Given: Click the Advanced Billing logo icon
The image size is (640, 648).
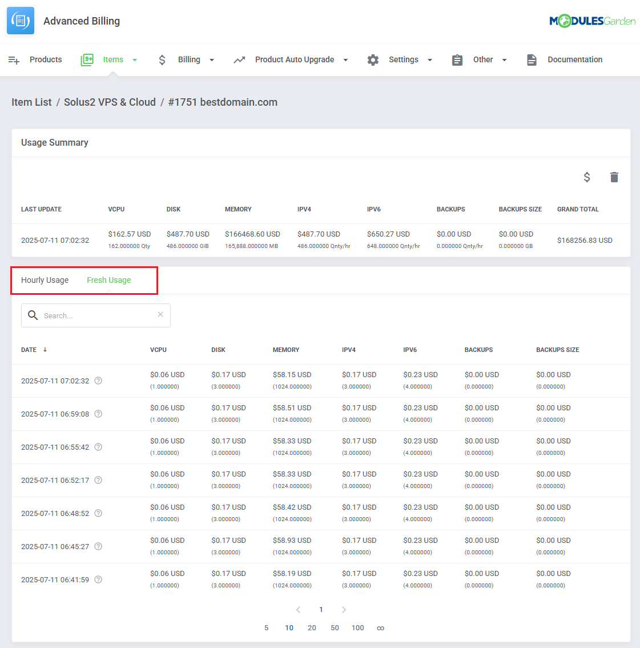Looking at the screenshot, I should pyautogui.click(x=21, y=21).
